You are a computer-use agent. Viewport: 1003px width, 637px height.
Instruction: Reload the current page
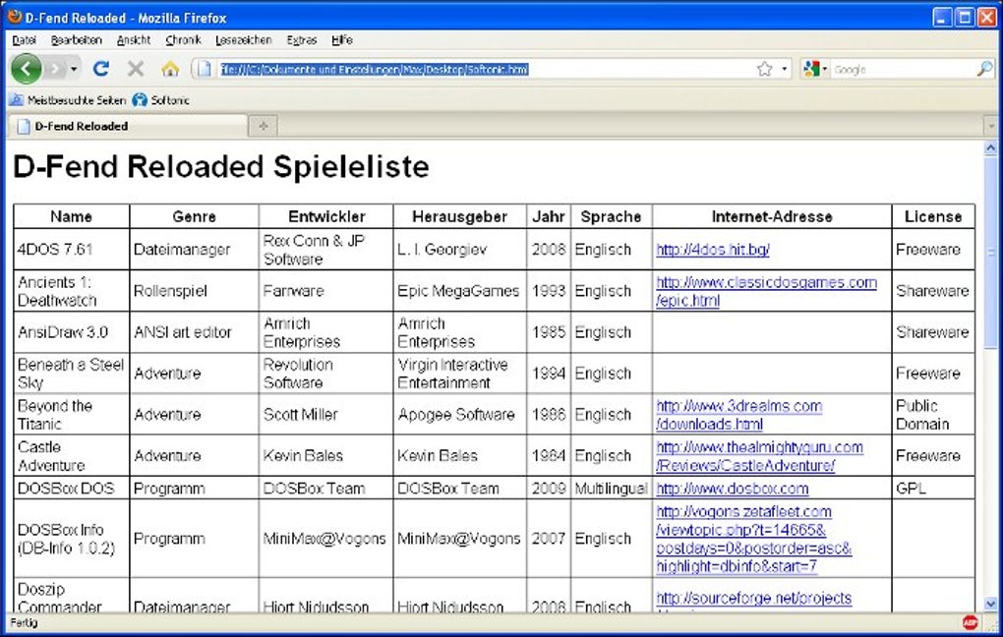pos(101,69)
